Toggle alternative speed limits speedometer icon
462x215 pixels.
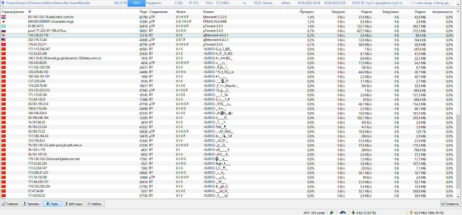343,213
